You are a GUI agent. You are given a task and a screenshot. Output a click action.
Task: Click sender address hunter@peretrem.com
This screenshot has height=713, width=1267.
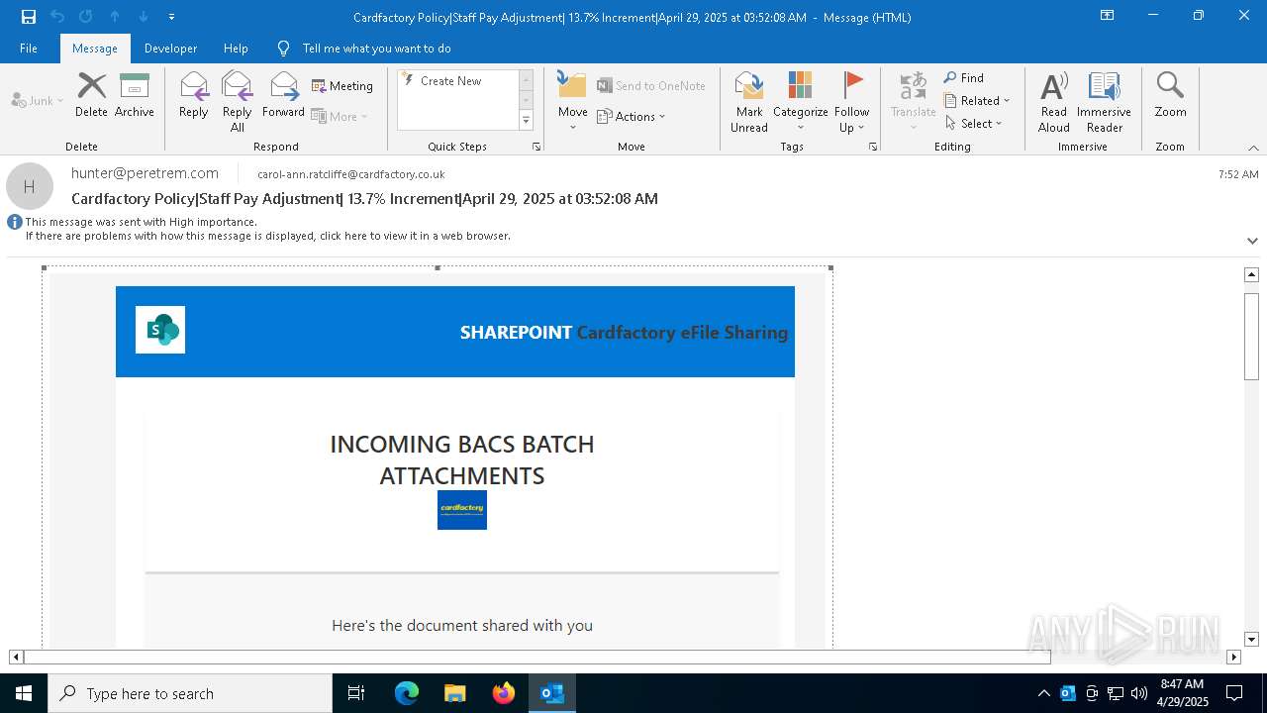(145, 173)
